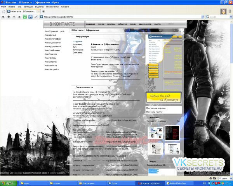Open Моя Страница in sidebar
Image resolution: width=233 pixels, height=186 pixels.
pyautogui.click(x=51, y=31)
